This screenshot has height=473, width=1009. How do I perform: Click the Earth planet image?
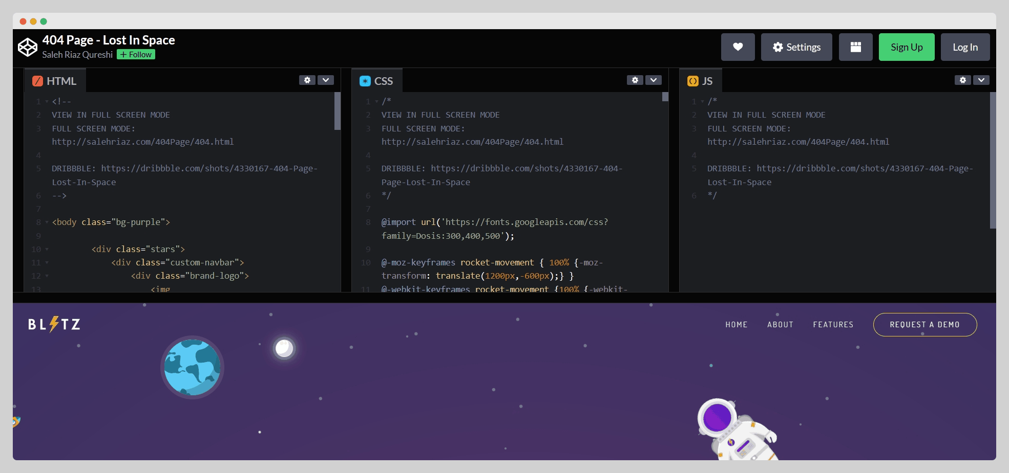192,367
